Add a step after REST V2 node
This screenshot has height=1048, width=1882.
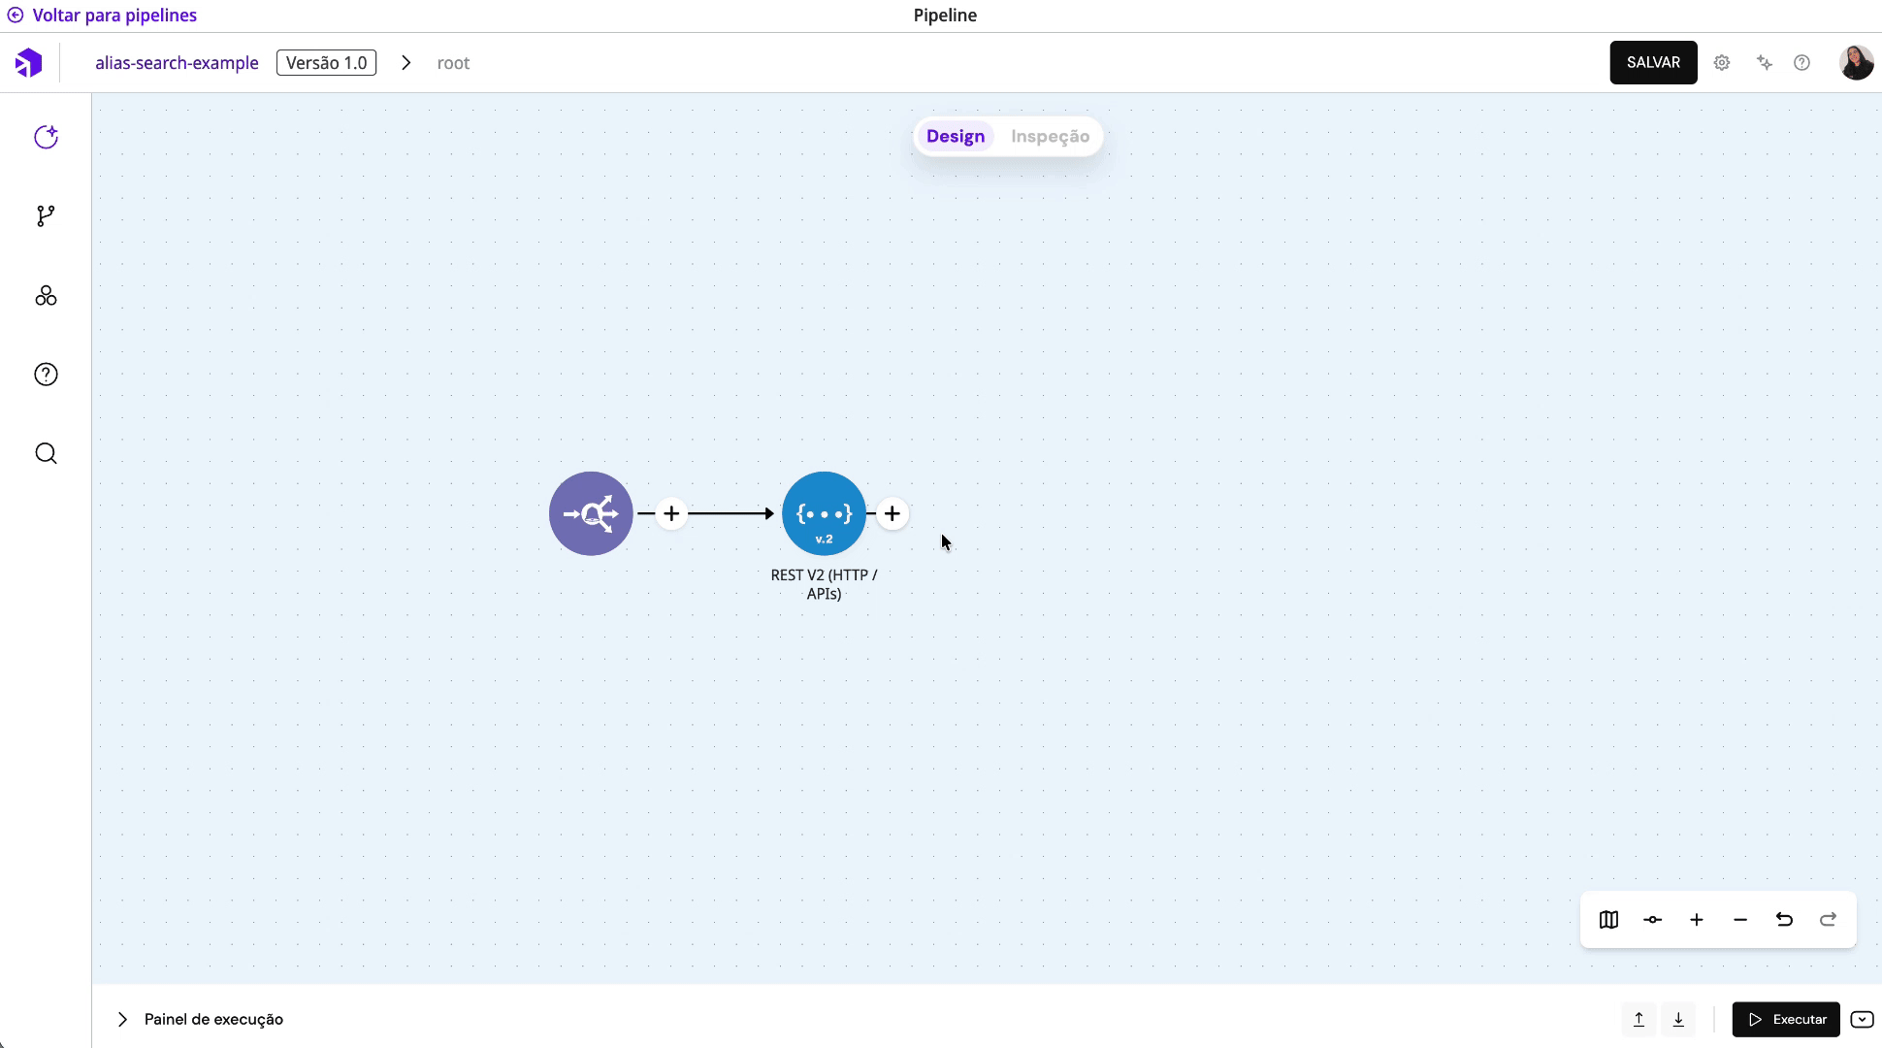[892, 513]
